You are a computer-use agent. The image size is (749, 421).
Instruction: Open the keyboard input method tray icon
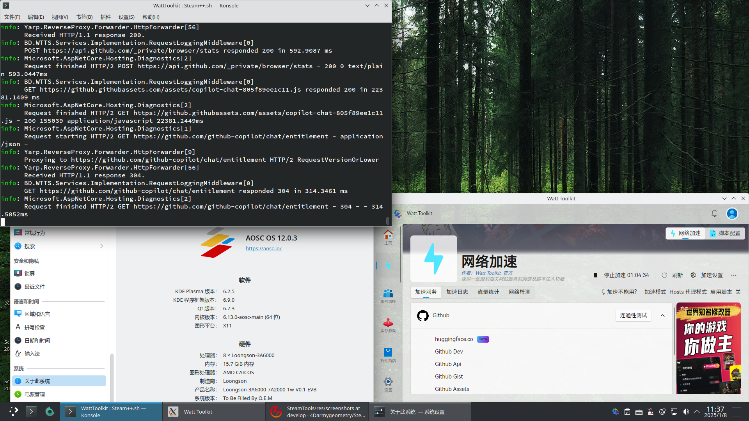click(x=639, y=412)
